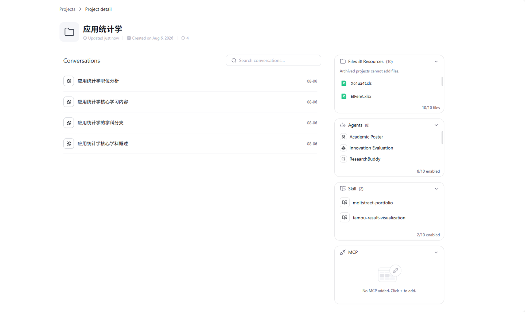Image resolution: width=525 pixels, height=312 pixels.
Task: Collapse the MCP panel with chevron
Action: 436,252
